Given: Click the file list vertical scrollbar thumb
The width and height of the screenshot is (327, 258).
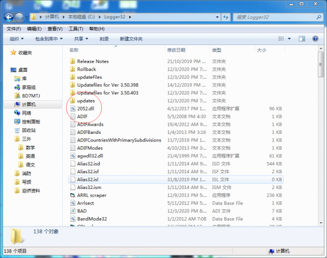Looking at the screenshot, I should point(321,65).
